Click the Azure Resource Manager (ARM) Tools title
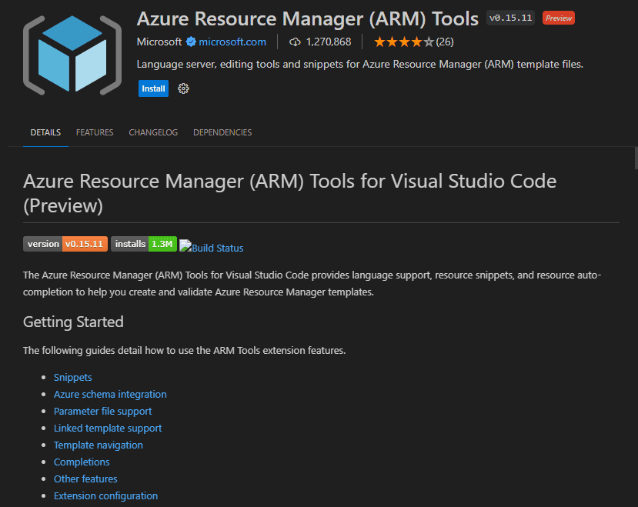 308,18
